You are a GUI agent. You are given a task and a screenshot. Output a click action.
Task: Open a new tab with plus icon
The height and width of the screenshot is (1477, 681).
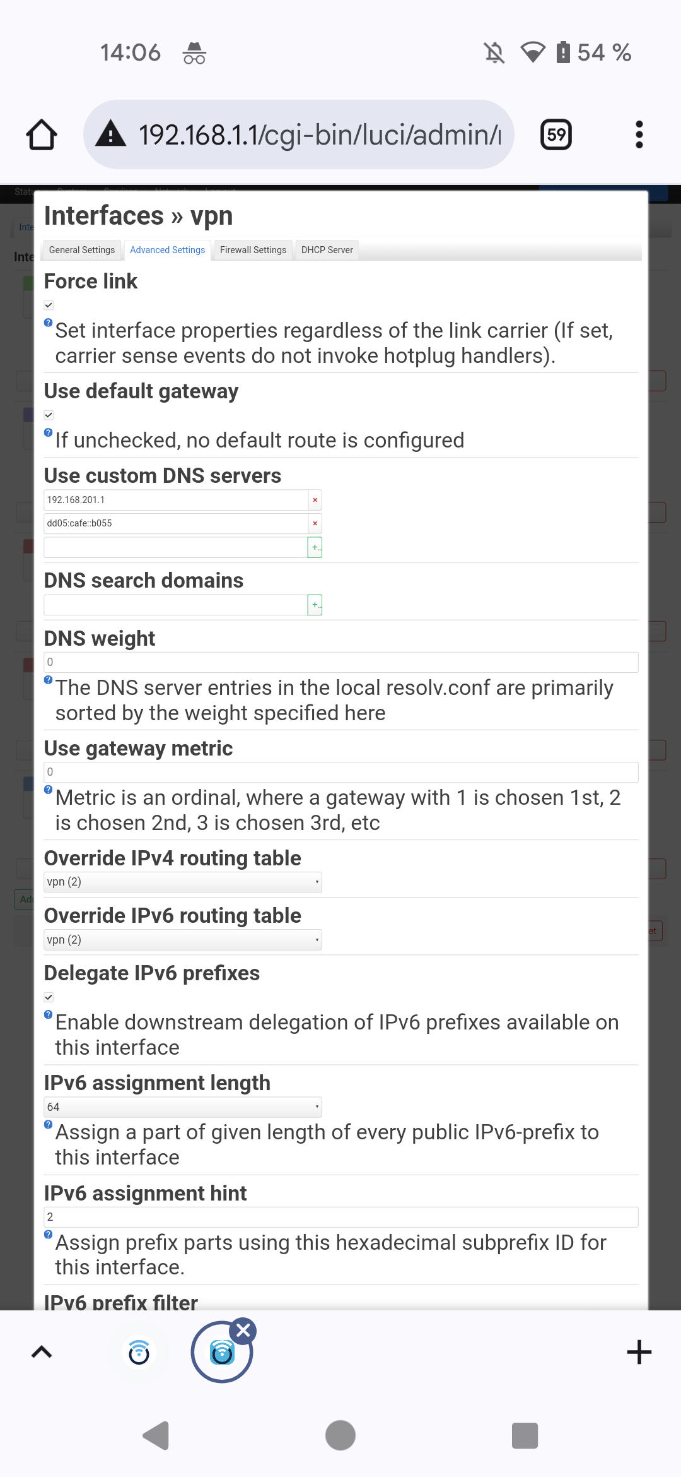tap(639, 1352)
